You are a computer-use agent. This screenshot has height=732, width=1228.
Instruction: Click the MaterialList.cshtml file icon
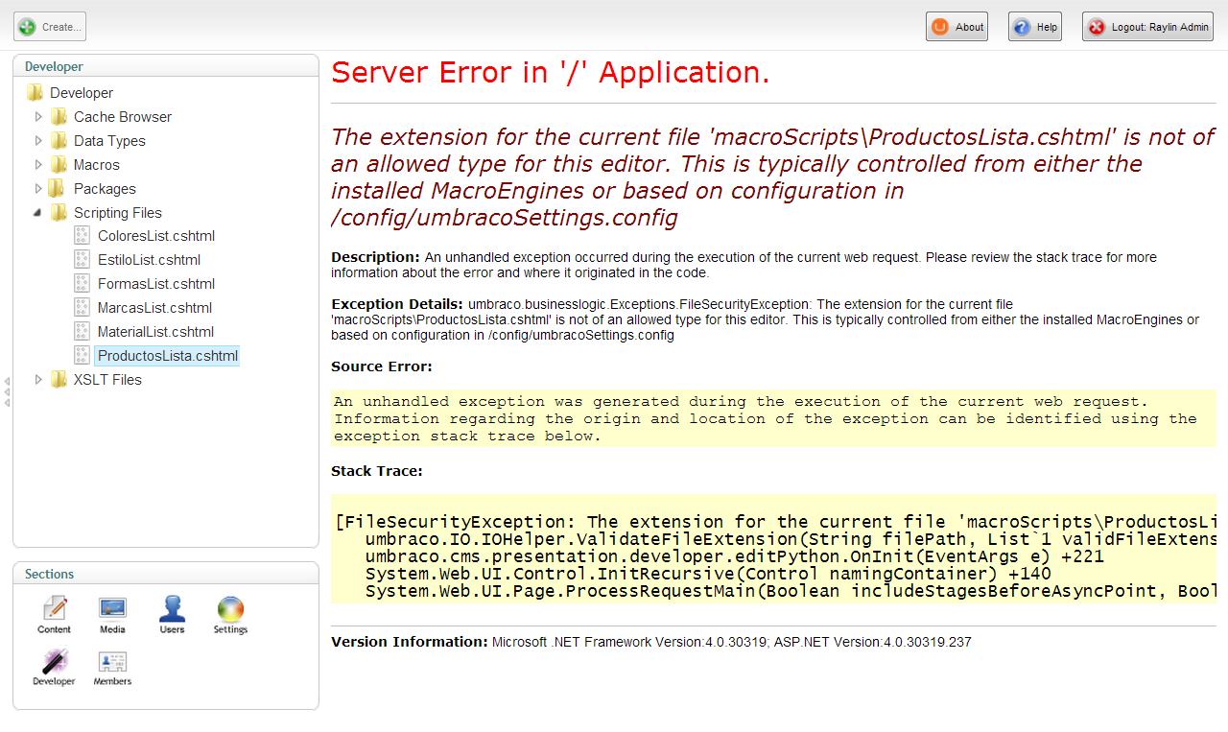[x=83, y=331]
